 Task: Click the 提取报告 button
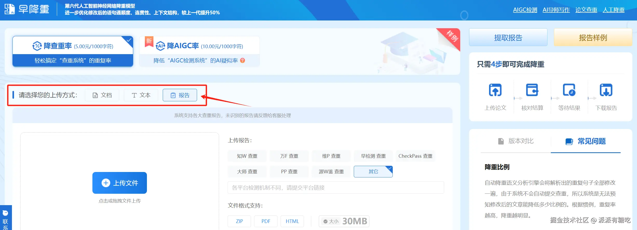[508, 38]
